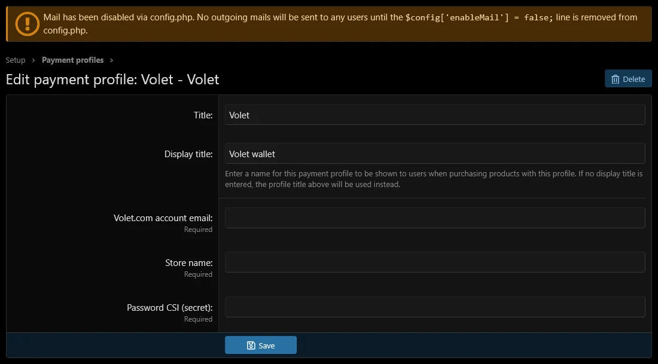Click the "Store name:" label

pyautogui.click(x=188, y=263)
